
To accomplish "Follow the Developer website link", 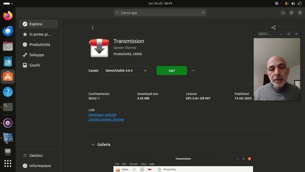I will 102,115.
